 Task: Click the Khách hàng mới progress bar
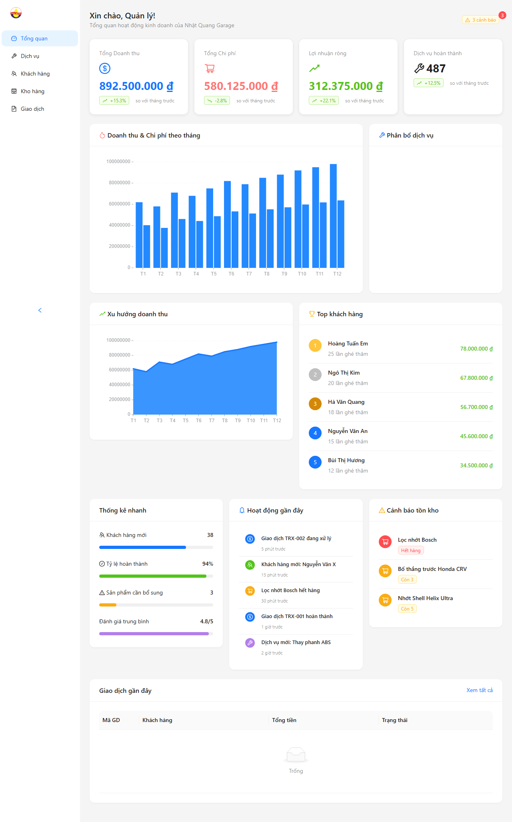[156, 547]
